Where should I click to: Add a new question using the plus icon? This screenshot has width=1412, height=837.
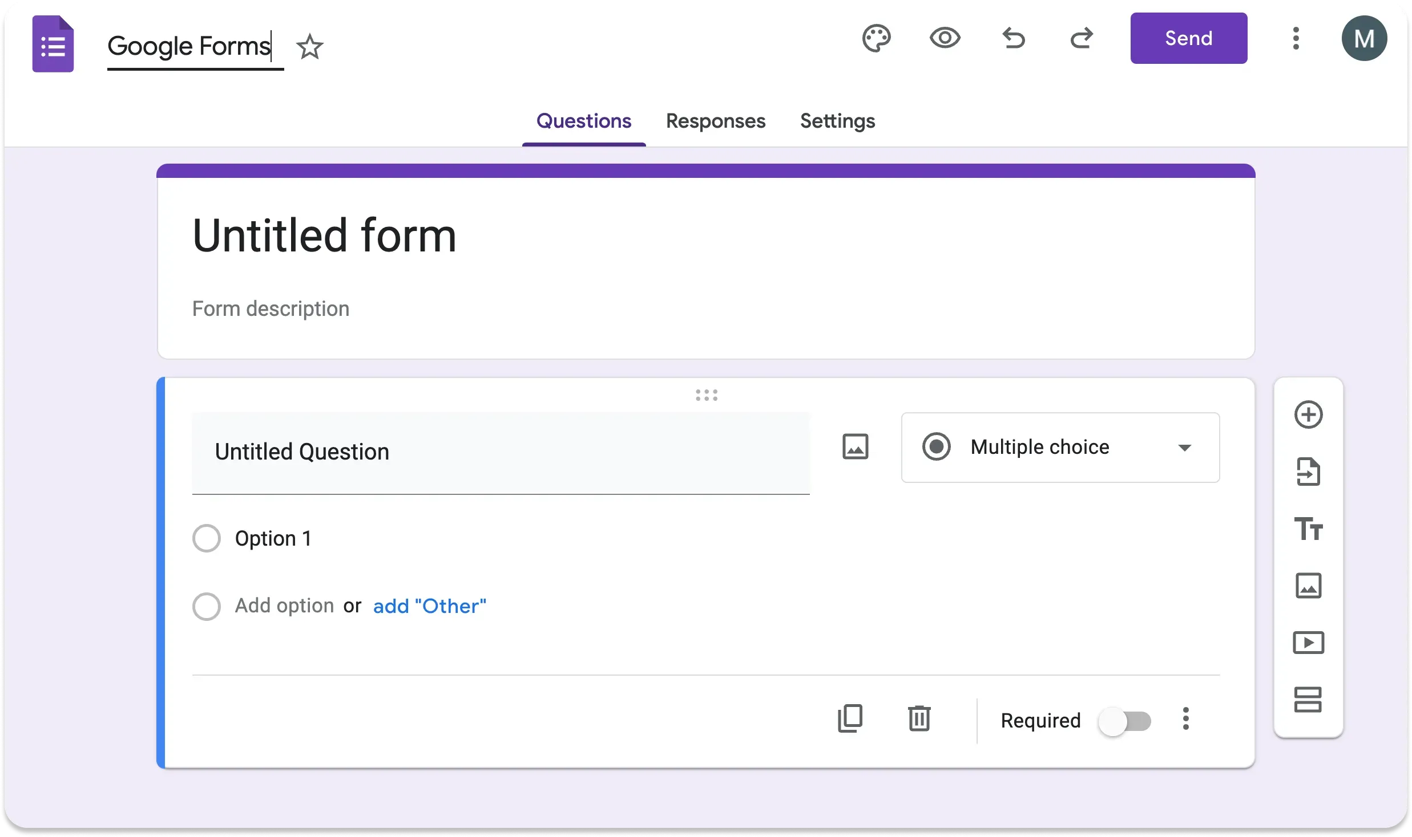(1309, 415)
